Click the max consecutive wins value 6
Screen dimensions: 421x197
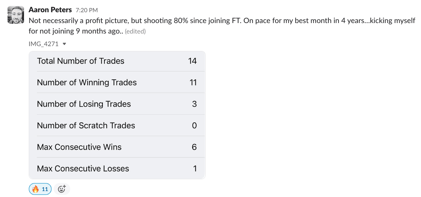point(194,147)
